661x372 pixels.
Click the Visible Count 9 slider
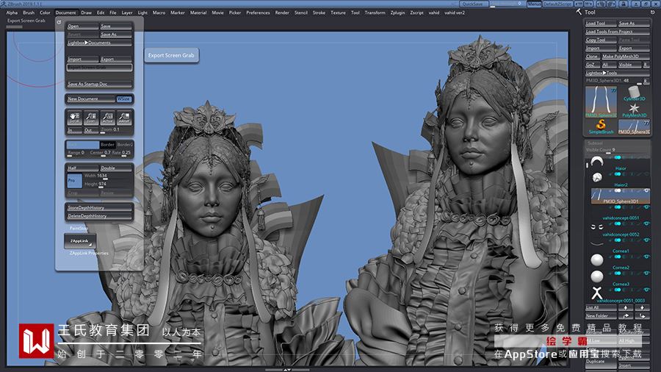tap(617, 150)
